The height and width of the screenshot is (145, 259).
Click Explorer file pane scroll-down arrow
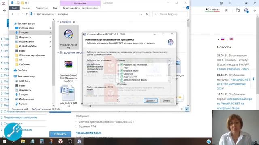(188, 106)
